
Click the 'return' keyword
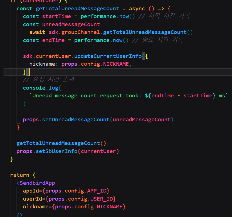(20, 175)
